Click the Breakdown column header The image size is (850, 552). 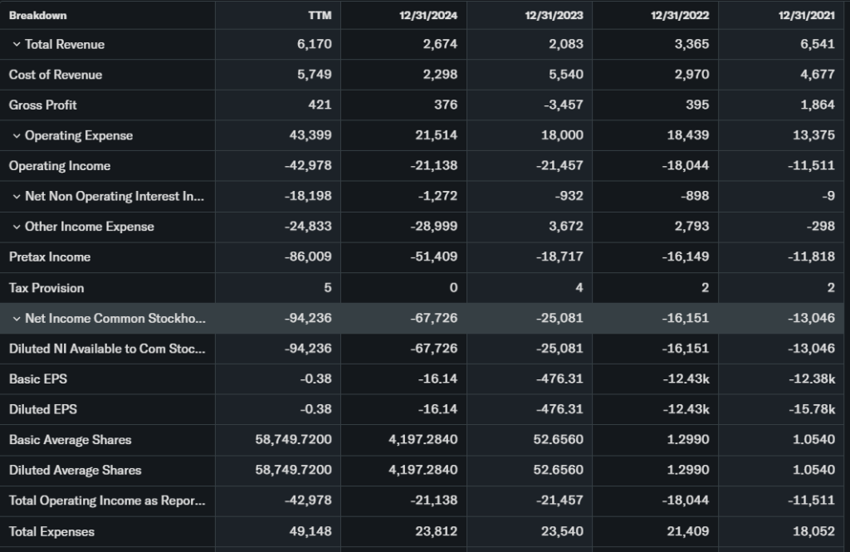[x=38, y=15]
